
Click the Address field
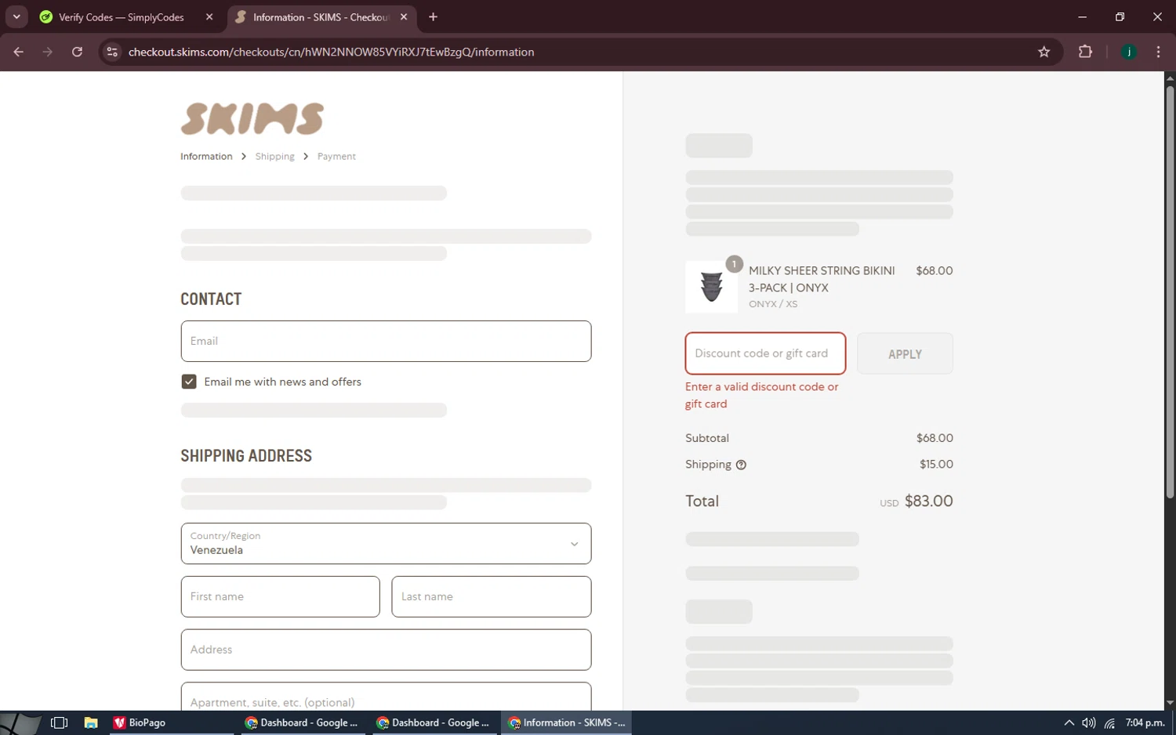[386, 650]
